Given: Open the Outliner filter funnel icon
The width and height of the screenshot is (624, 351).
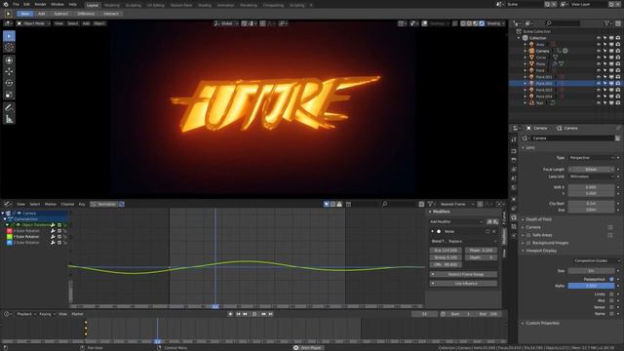Looking at the screenshot, I should pos(607,23).
